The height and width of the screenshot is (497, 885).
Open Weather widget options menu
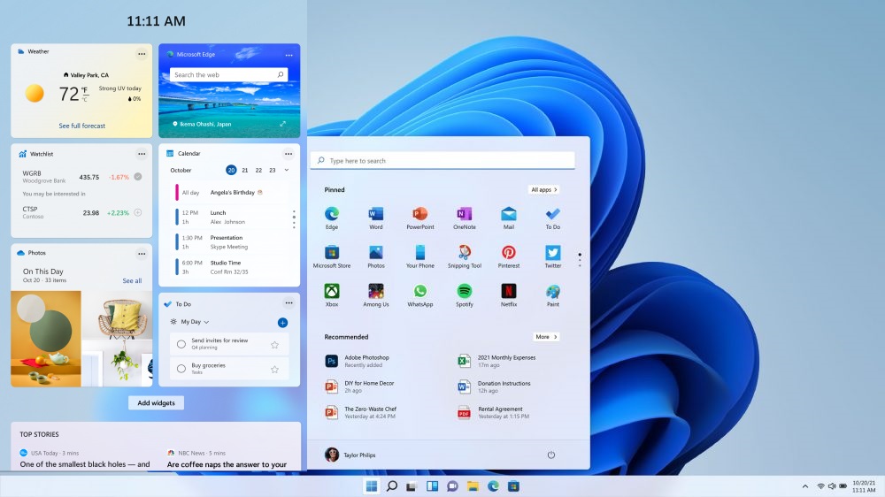click(142, 54)
